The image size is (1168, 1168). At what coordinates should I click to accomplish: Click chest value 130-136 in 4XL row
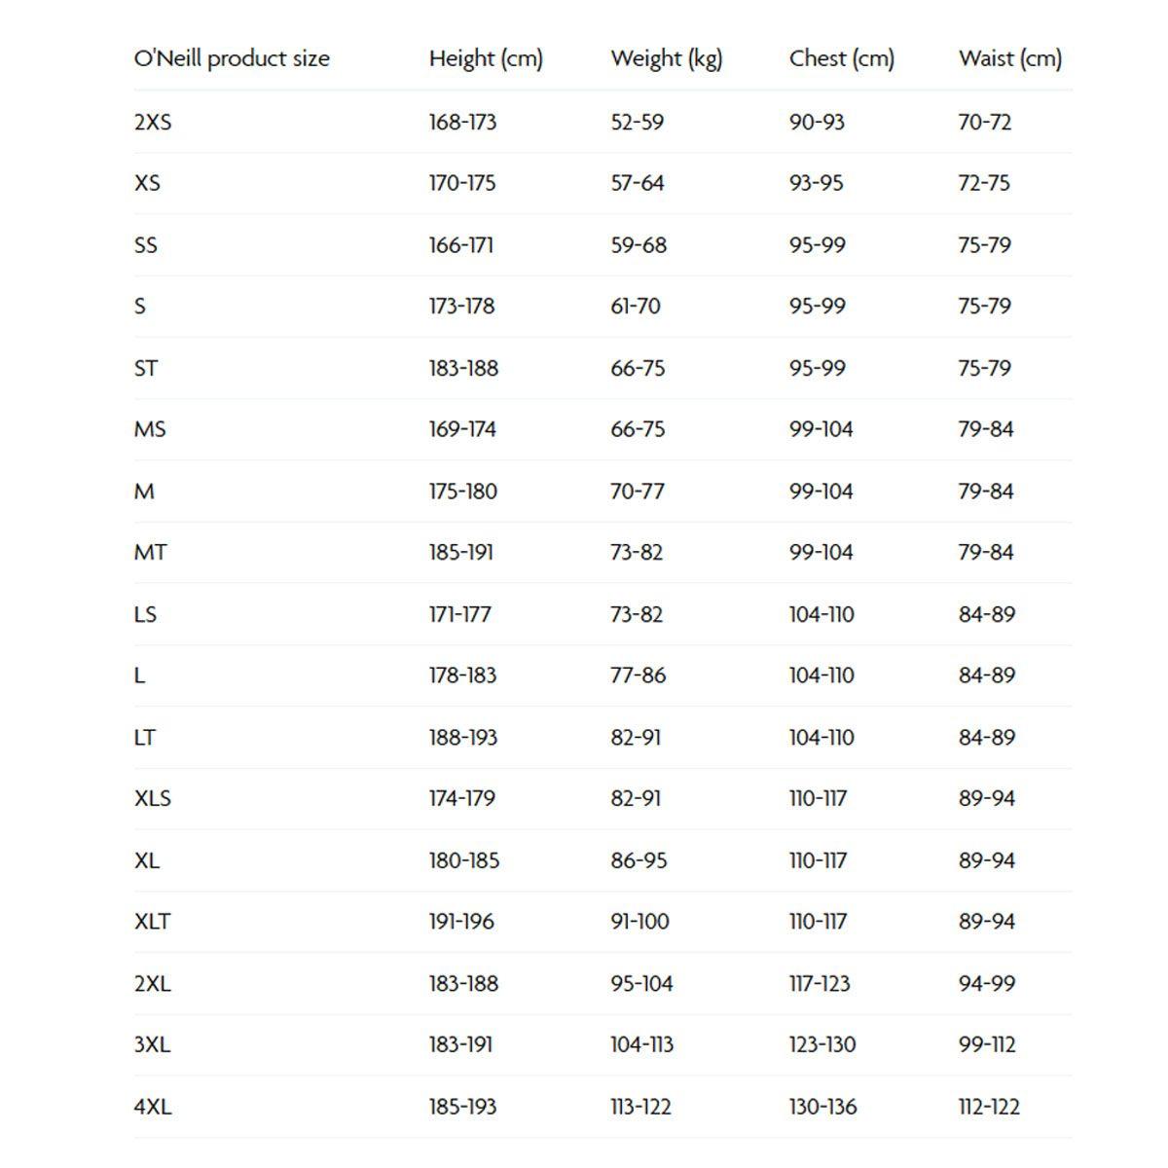click(x=823, y=1107)
